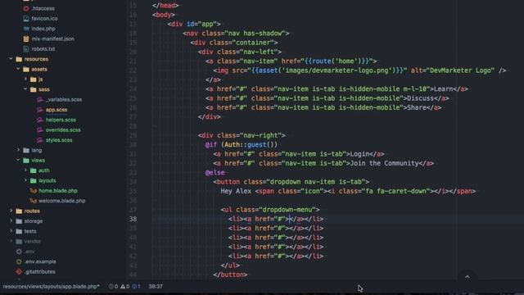
Task: Expand the vendor folder chevron
Action: [11, 241]
